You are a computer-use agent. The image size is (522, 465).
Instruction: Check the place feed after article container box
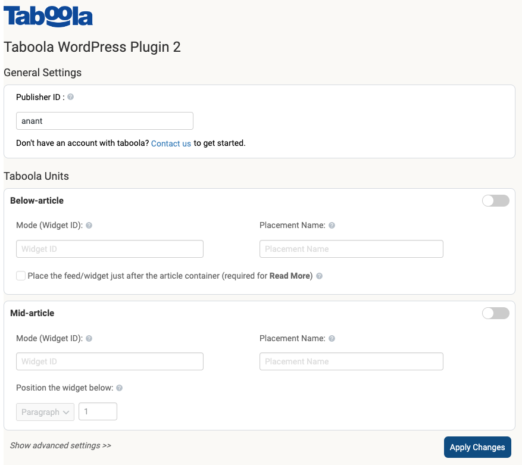coord(21,276)
